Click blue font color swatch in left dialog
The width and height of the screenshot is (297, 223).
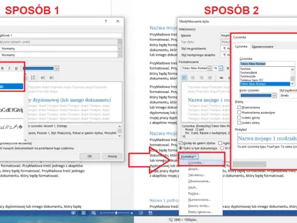click(x=38, y=68)
